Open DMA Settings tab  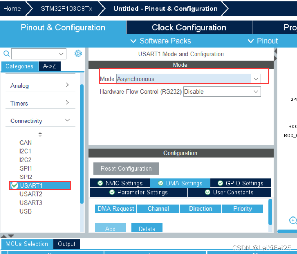[180, 183]
